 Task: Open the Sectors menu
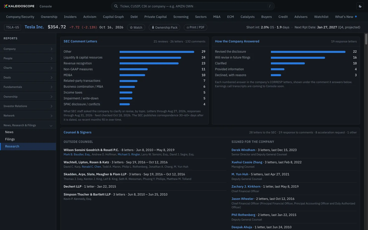click(x=201, y=17)
